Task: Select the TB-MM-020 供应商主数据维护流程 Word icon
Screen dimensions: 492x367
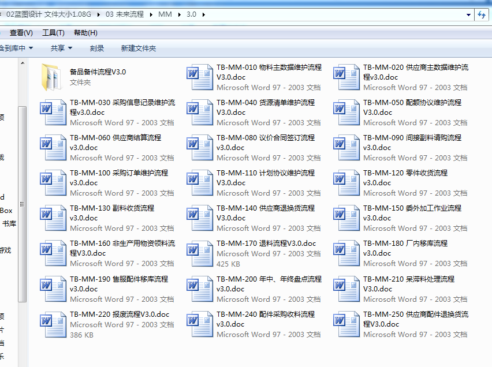Action: click(x=346, y=77)
